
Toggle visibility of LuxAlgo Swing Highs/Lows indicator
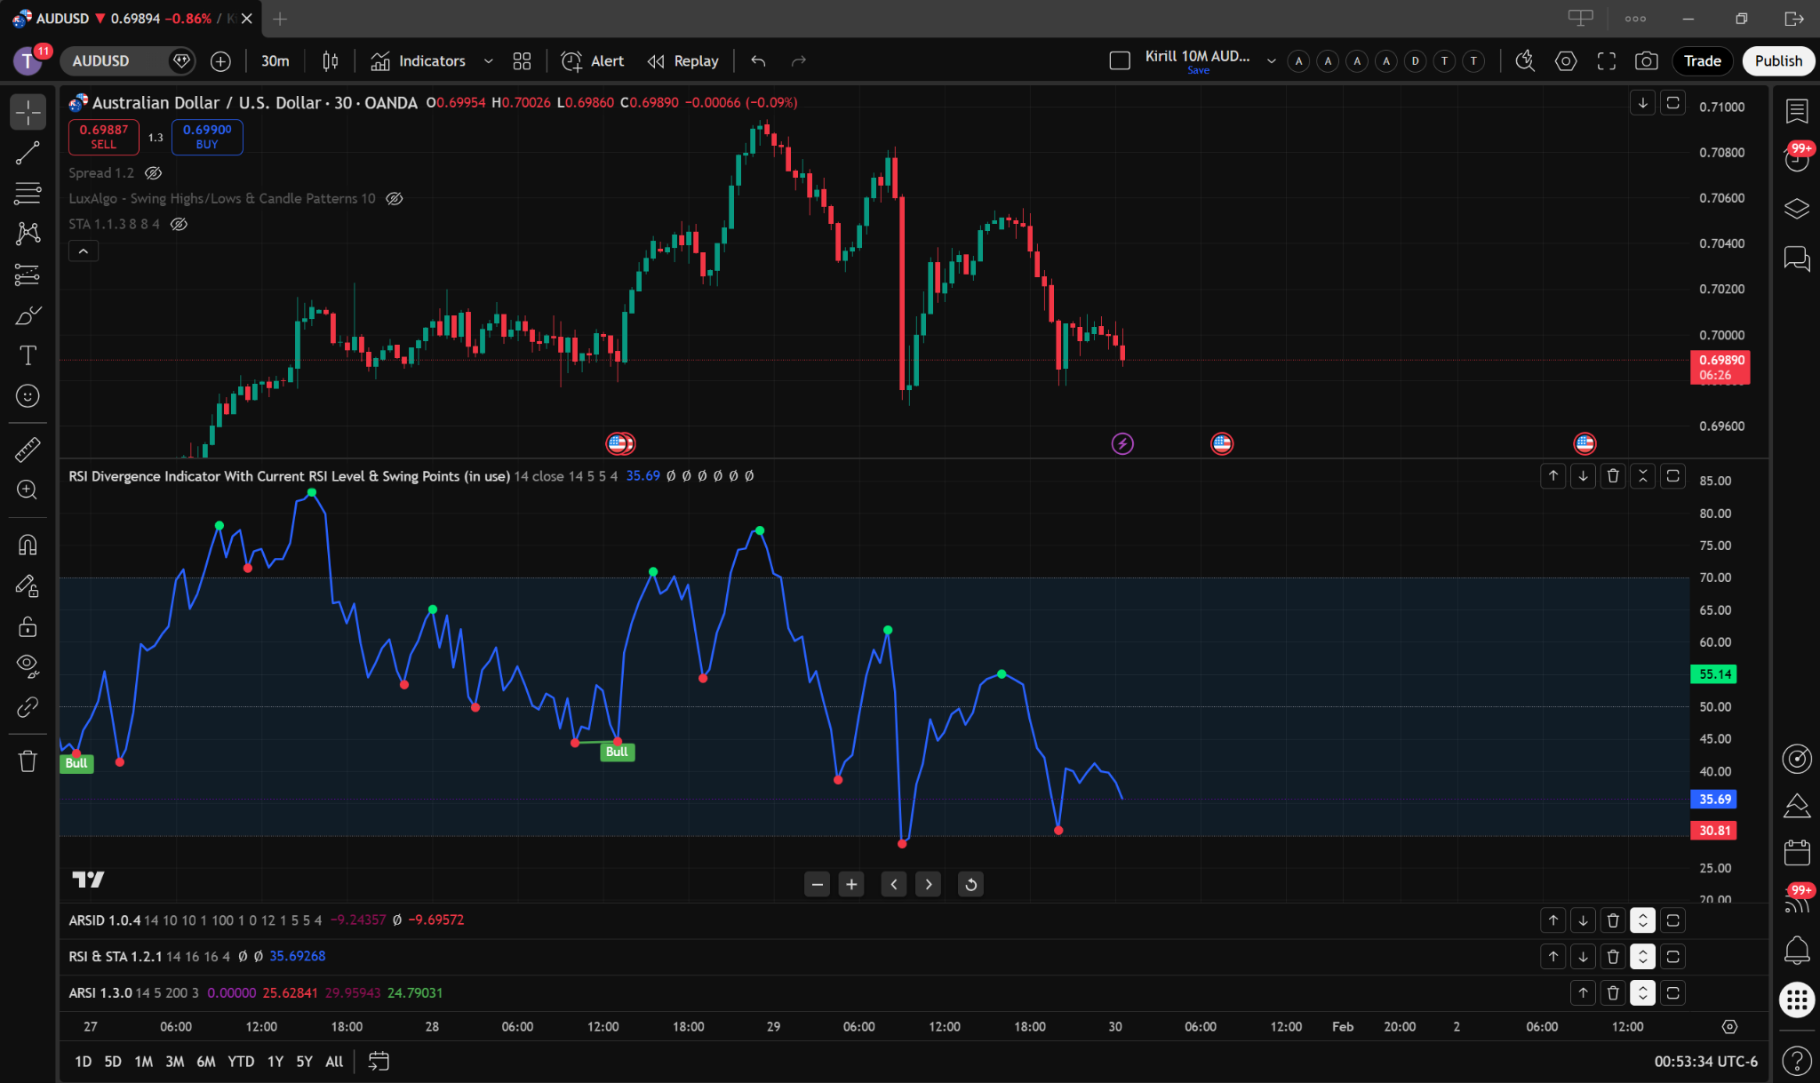(x=395, y=199)
